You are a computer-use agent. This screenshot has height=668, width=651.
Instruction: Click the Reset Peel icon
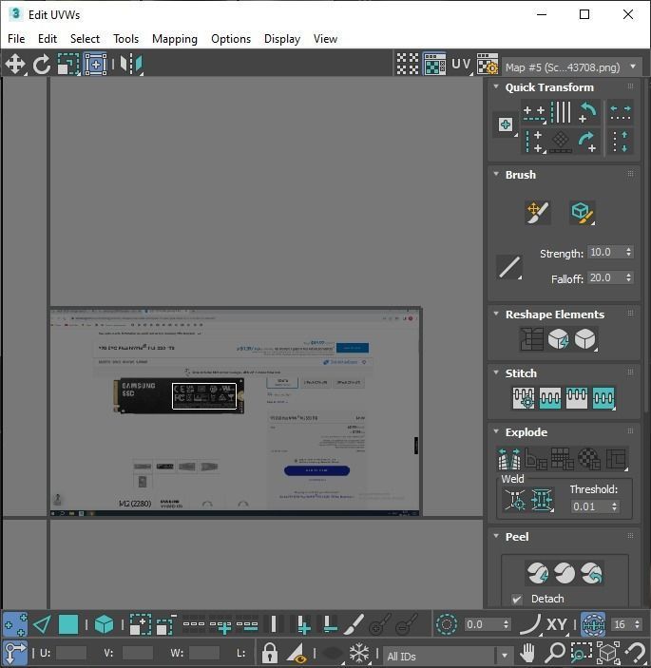coord(591,573)
